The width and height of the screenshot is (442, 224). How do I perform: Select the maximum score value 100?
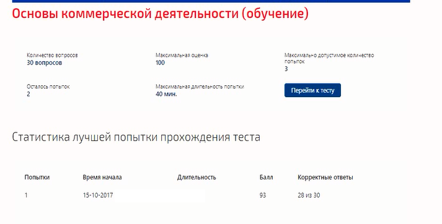[160, 62]
